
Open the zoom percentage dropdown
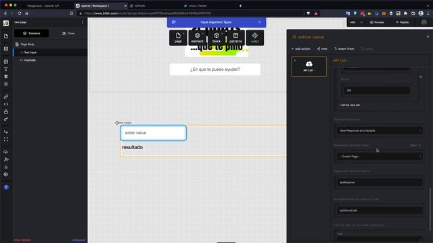coord(356,22)
